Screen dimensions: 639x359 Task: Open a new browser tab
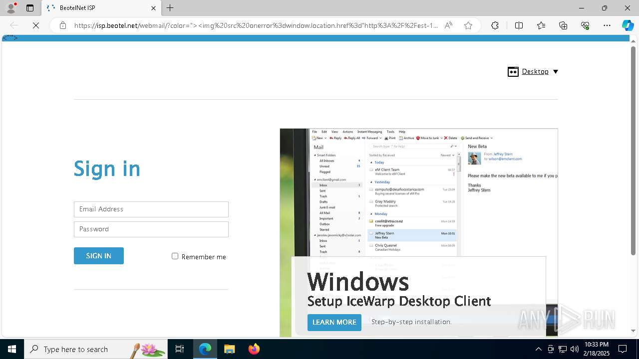point(170,8)
